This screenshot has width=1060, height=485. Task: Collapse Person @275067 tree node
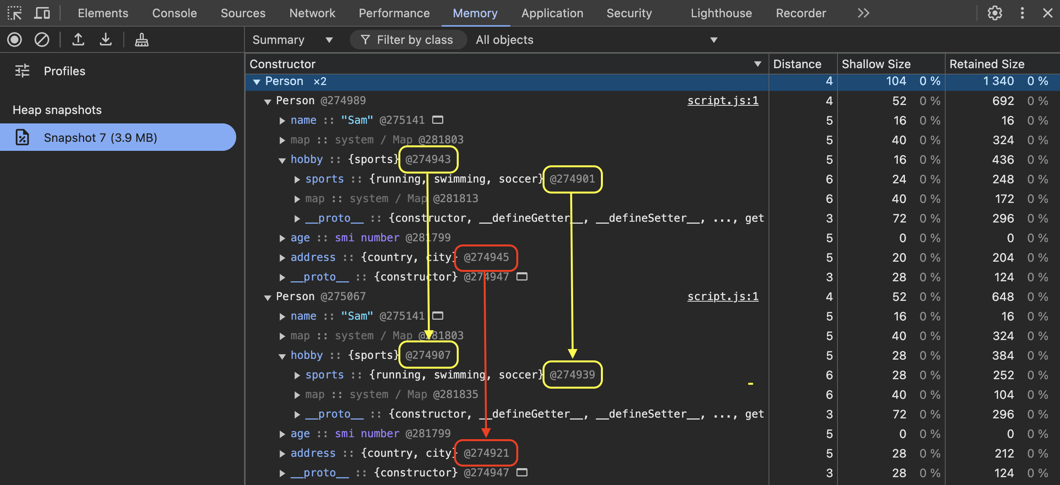point(268,297)
